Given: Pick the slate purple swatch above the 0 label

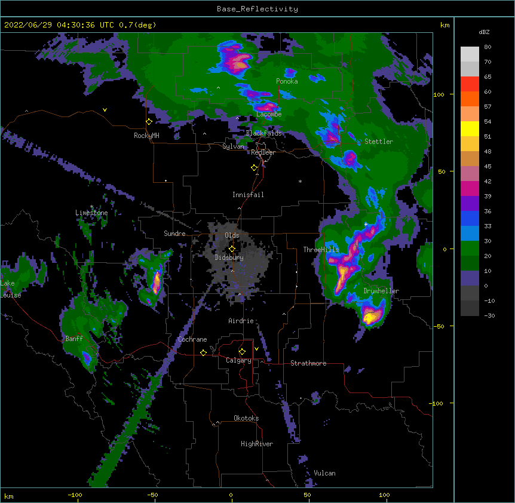Looking at the screenshot, I should [470, 278].
